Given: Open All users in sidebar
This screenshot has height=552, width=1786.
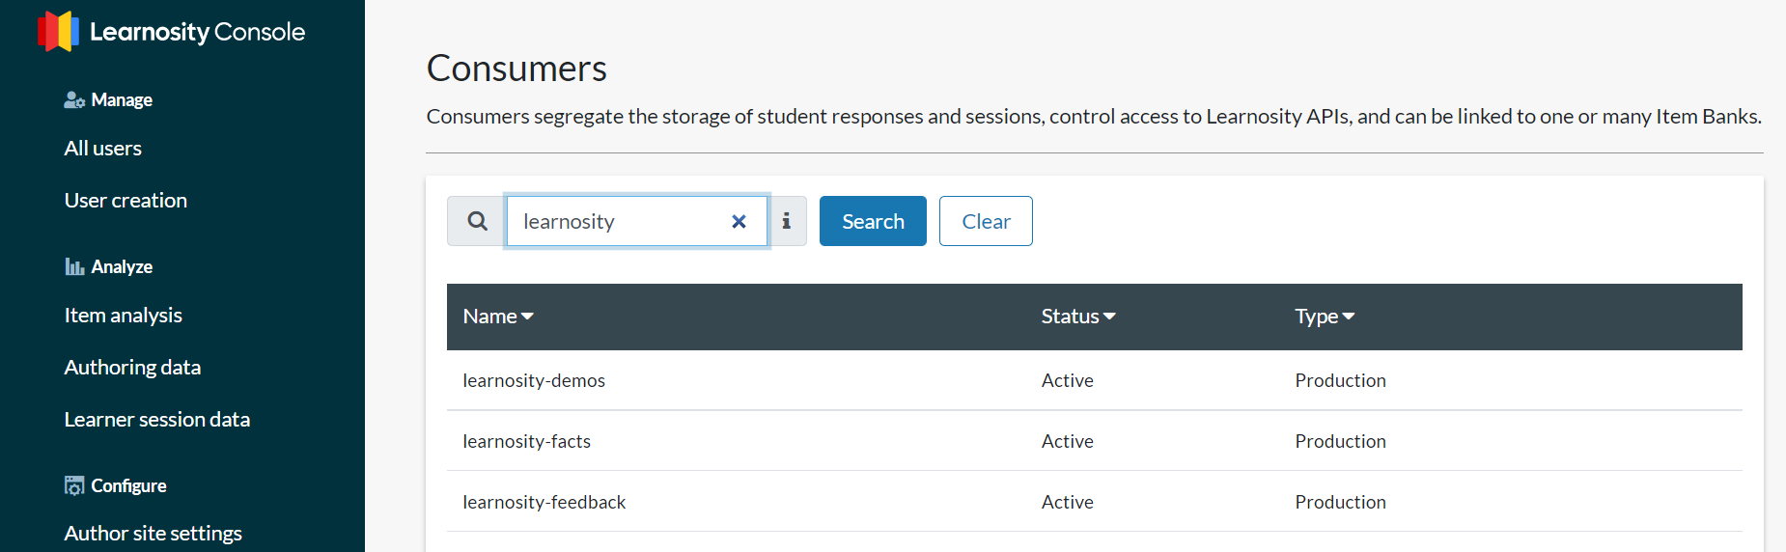Looking at the screenshot, I should tap(103, 149).
